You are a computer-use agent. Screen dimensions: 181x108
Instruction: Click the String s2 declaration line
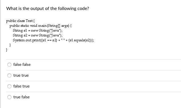38,35
